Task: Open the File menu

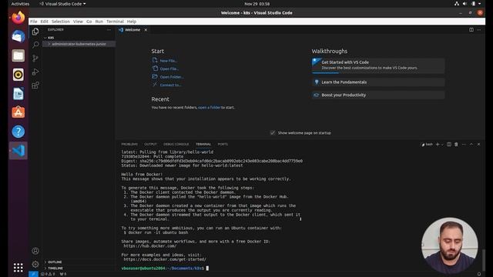Action: click(x=34, y=22)
